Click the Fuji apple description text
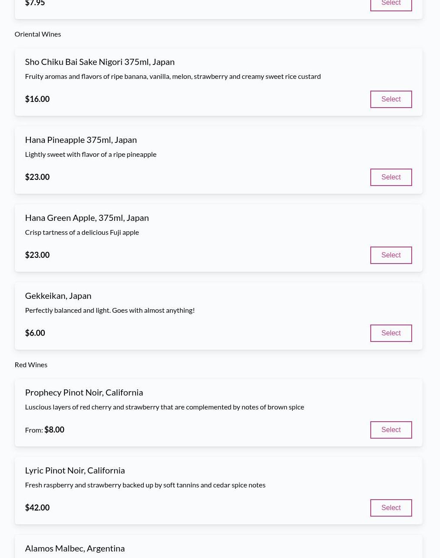This screenshot has height=558, width=440. [x=82, y=232]
